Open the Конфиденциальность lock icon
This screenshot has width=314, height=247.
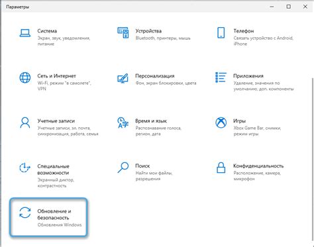pos(221,168)
